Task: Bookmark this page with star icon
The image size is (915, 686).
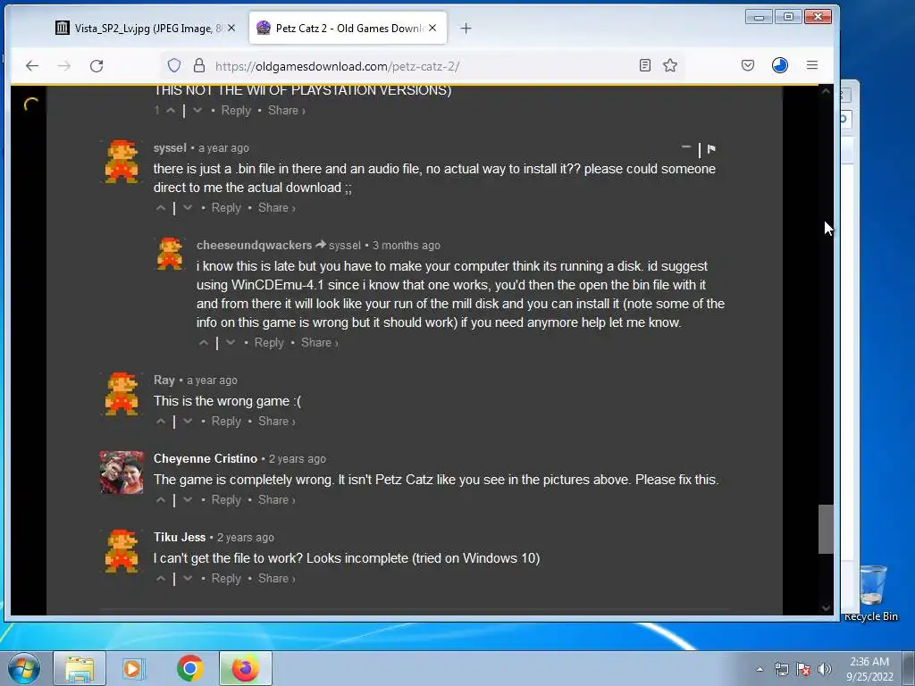Action: [670, 65]
